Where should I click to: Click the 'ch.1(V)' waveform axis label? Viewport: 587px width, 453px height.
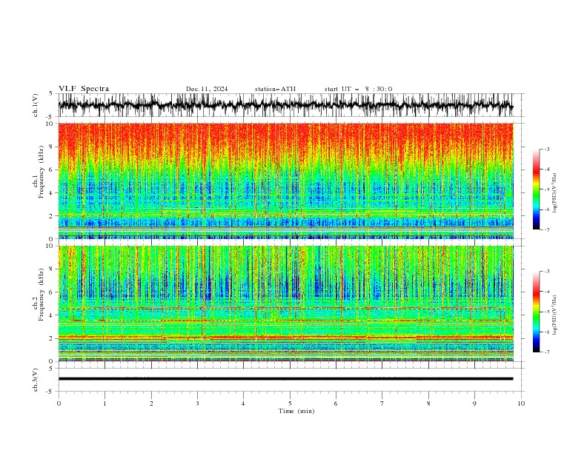[36, 105]
